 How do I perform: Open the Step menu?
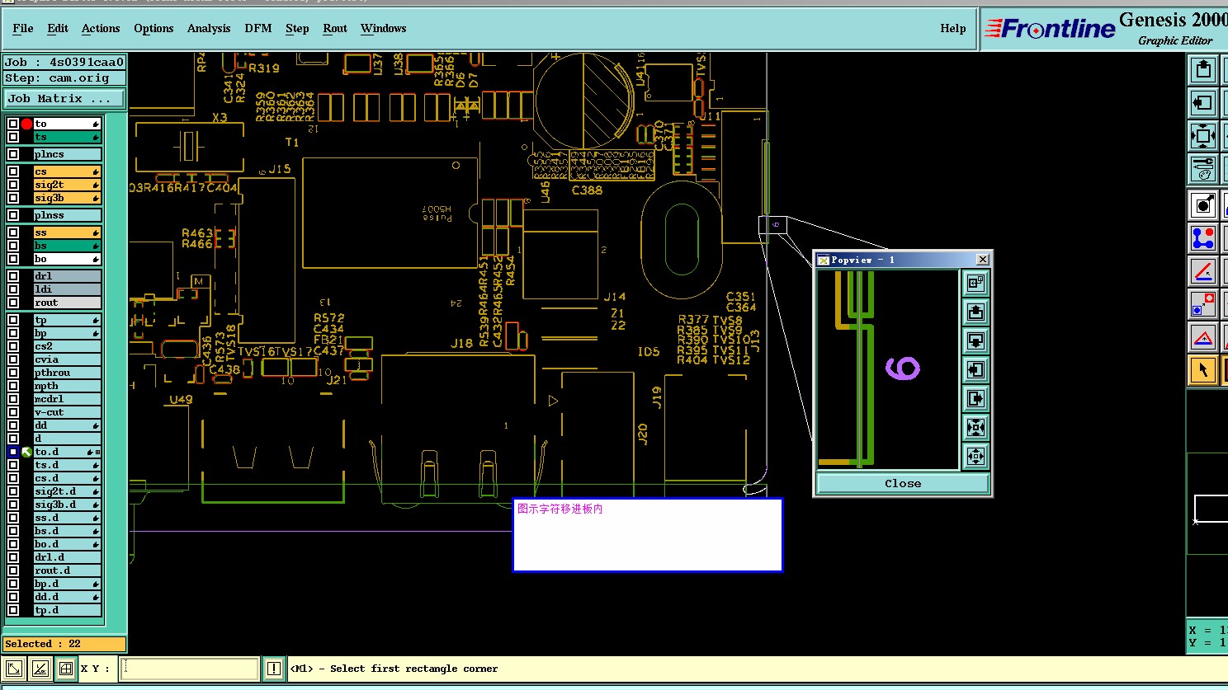(x=297, y=28)
